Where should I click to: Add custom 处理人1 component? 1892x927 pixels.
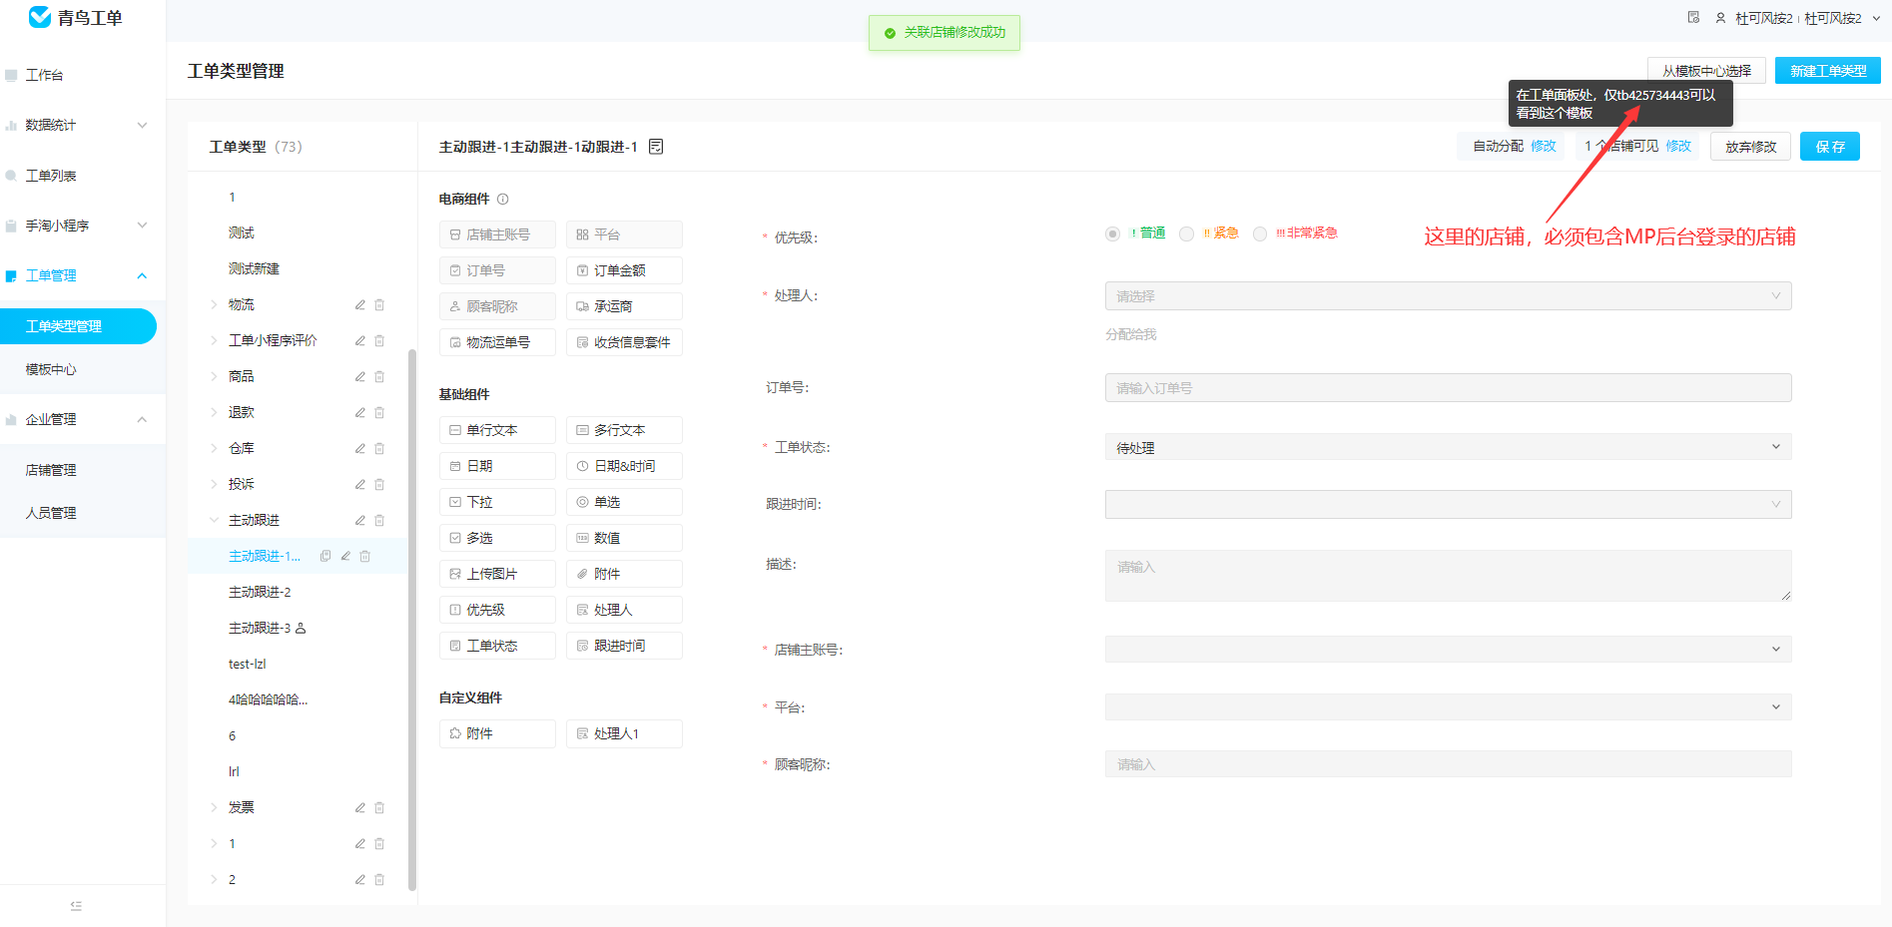pyautogui.click(x=624, y=733)
